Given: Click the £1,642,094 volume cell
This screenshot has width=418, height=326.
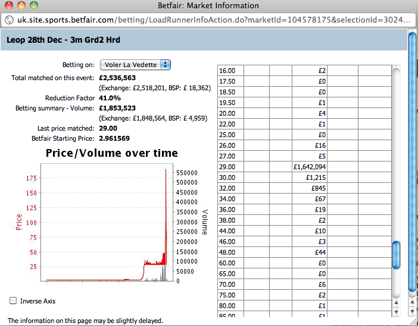Looking at the screenshot, I should pyautogui.click(x=310, y=167).
